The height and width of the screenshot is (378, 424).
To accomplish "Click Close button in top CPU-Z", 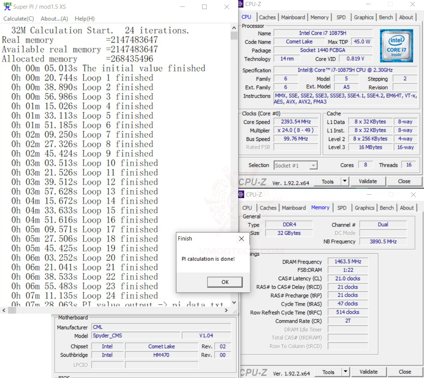I will 404,181.
